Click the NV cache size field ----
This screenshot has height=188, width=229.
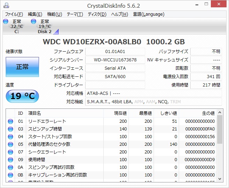(x=206, y=60)
